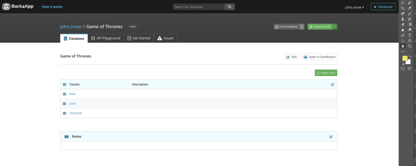Edit classes description pencil icon

coord(332,84)
